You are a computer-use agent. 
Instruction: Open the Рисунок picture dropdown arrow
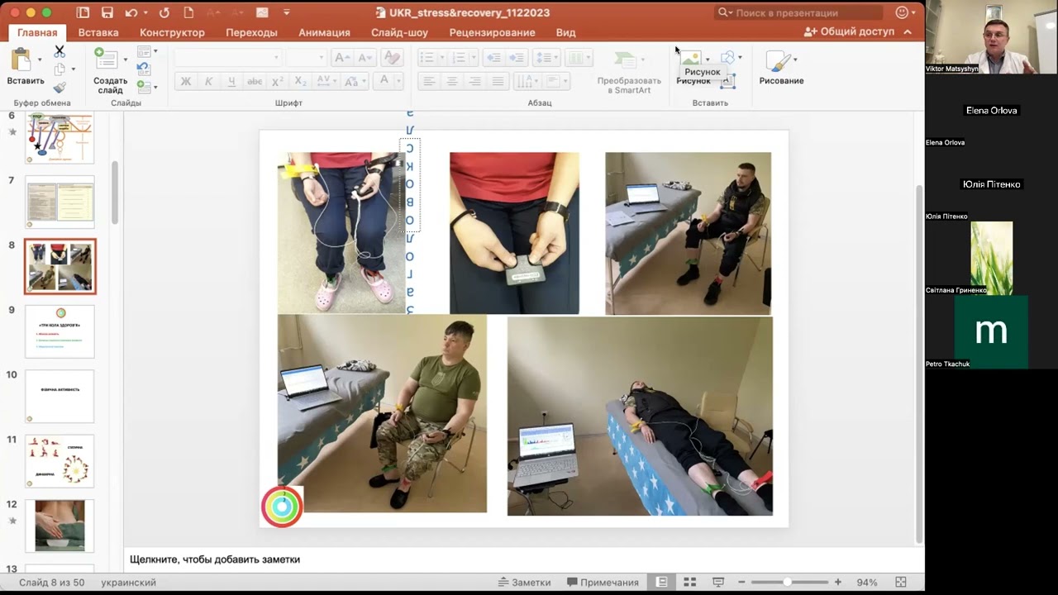pos(708,59)
